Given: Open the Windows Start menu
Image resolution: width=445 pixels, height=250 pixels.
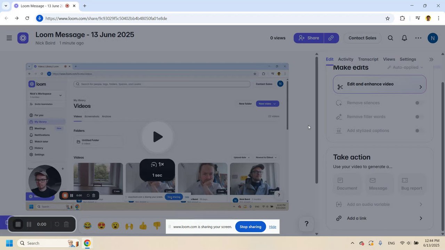Looking at the screenshot, I should (x=9, y=243).
